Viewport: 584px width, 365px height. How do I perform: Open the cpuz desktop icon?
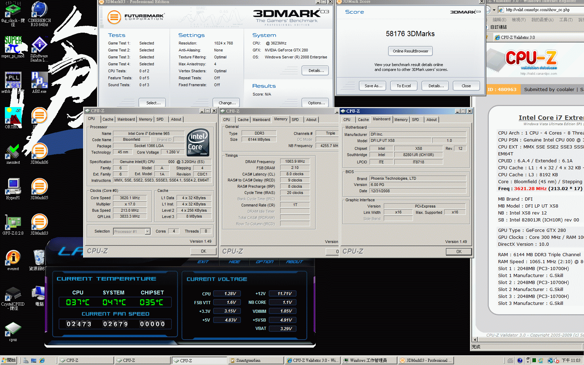click(13, 332)
